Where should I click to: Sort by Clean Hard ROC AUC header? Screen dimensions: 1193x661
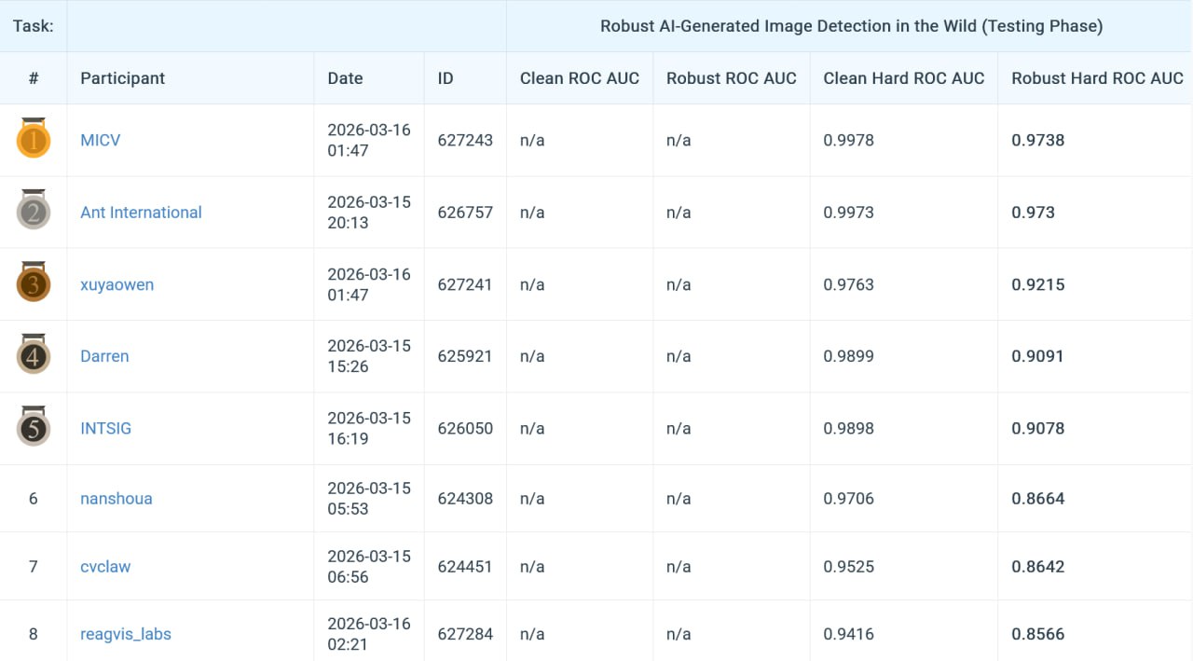coord(904,78)
